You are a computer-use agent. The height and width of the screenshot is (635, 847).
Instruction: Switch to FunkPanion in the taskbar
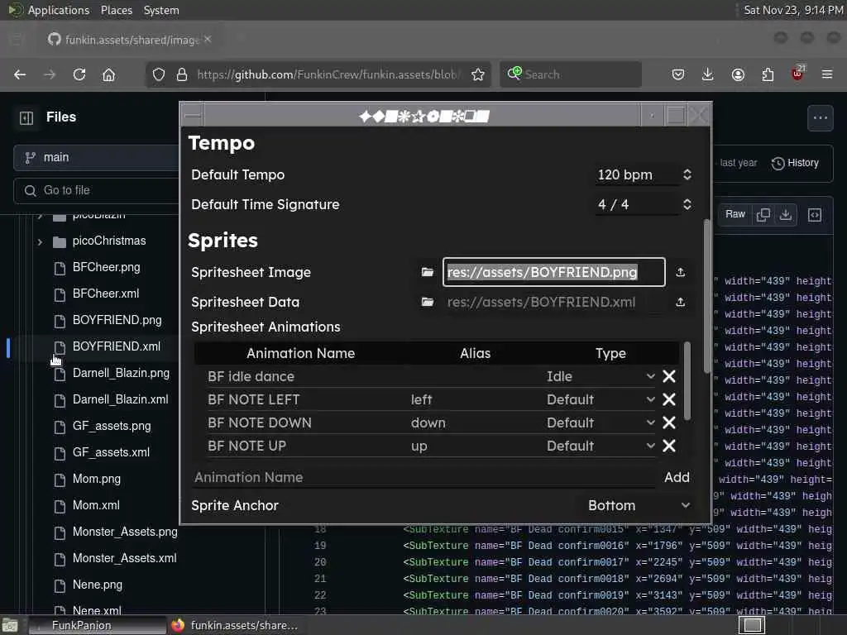pos(98,625)
